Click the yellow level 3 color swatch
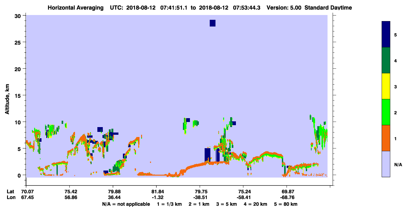This screenshot has height=213, width=415. (386, 86)
